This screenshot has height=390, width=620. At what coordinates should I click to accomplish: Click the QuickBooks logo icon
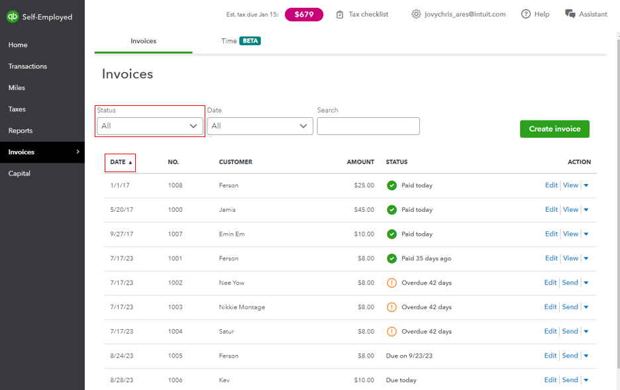[13, 17]
